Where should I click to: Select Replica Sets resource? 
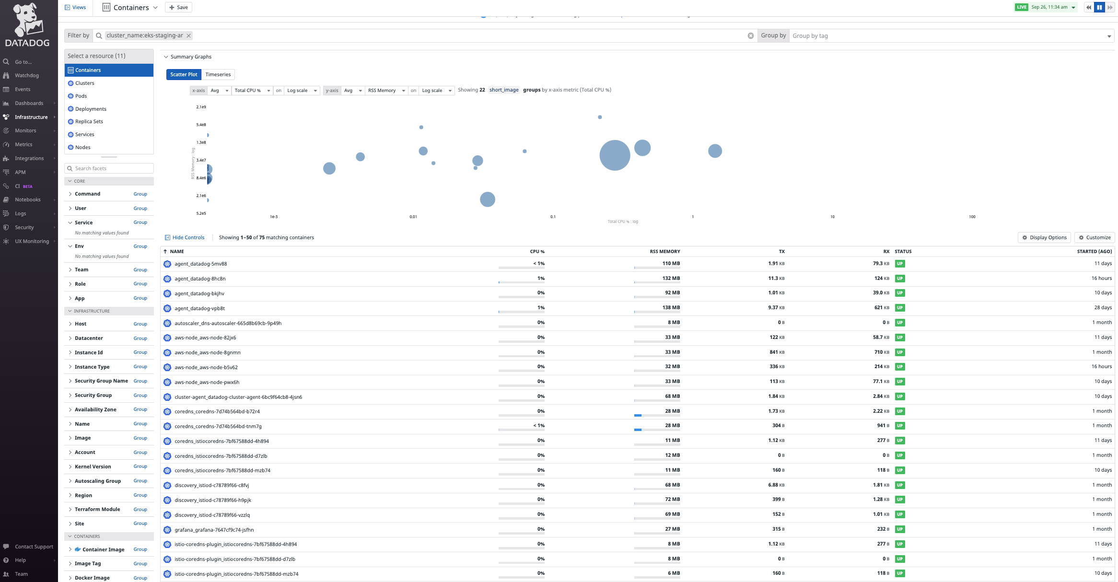109,121
